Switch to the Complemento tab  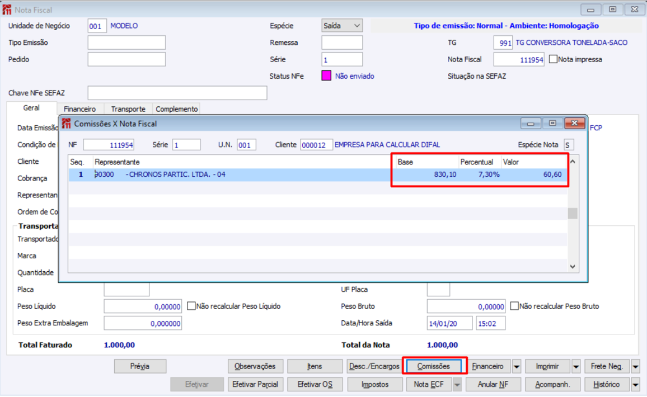point(177,109)
